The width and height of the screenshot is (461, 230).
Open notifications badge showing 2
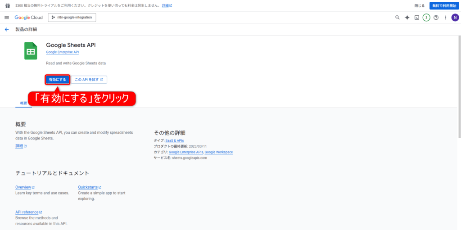(426, 18)
